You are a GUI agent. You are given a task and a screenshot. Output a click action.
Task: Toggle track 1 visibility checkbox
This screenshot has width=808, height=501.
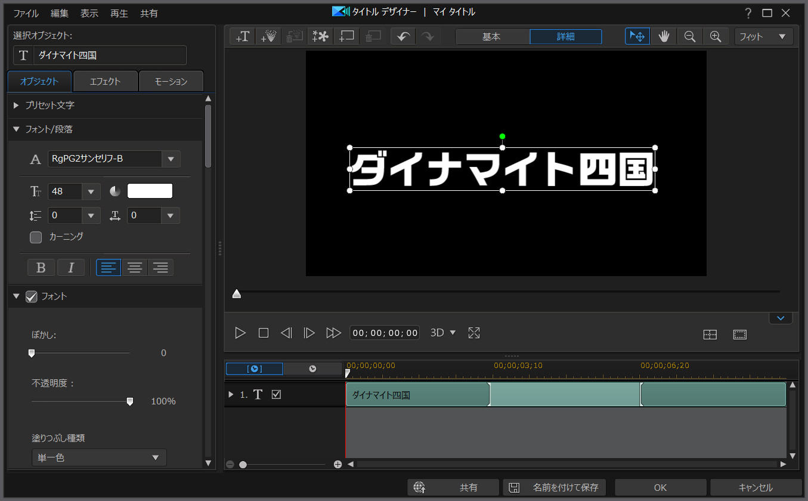(276, 394)
